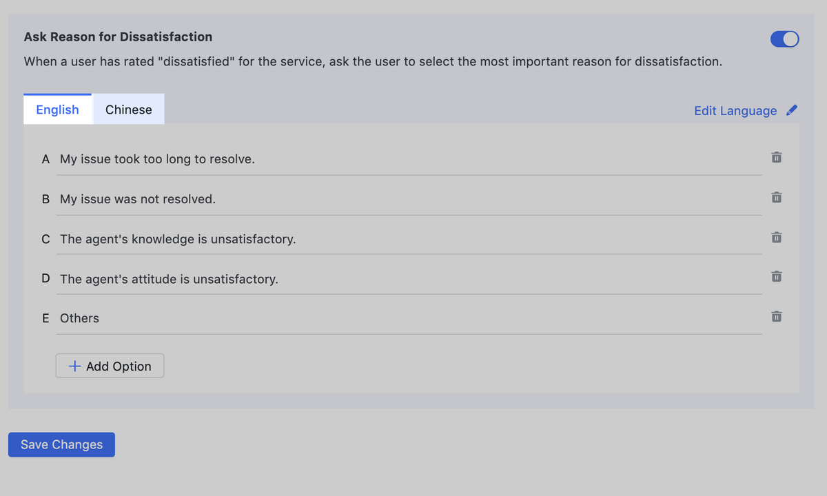Click the Ask Reason for Dissatisfaction heading
Viewport: 827px width, 496px height.
pyautogui.click(x=118, y=37)
